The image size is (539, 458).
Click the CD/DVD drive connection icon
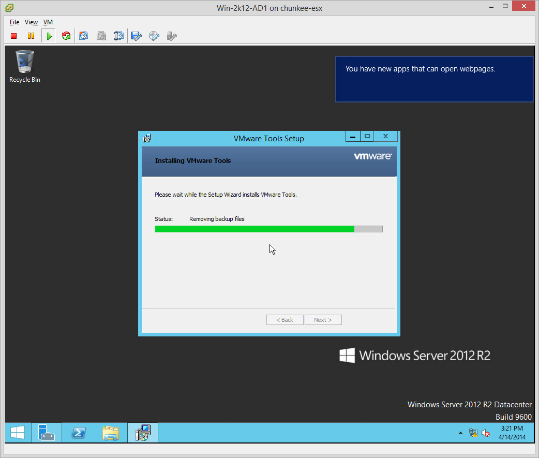click(154, 36)
